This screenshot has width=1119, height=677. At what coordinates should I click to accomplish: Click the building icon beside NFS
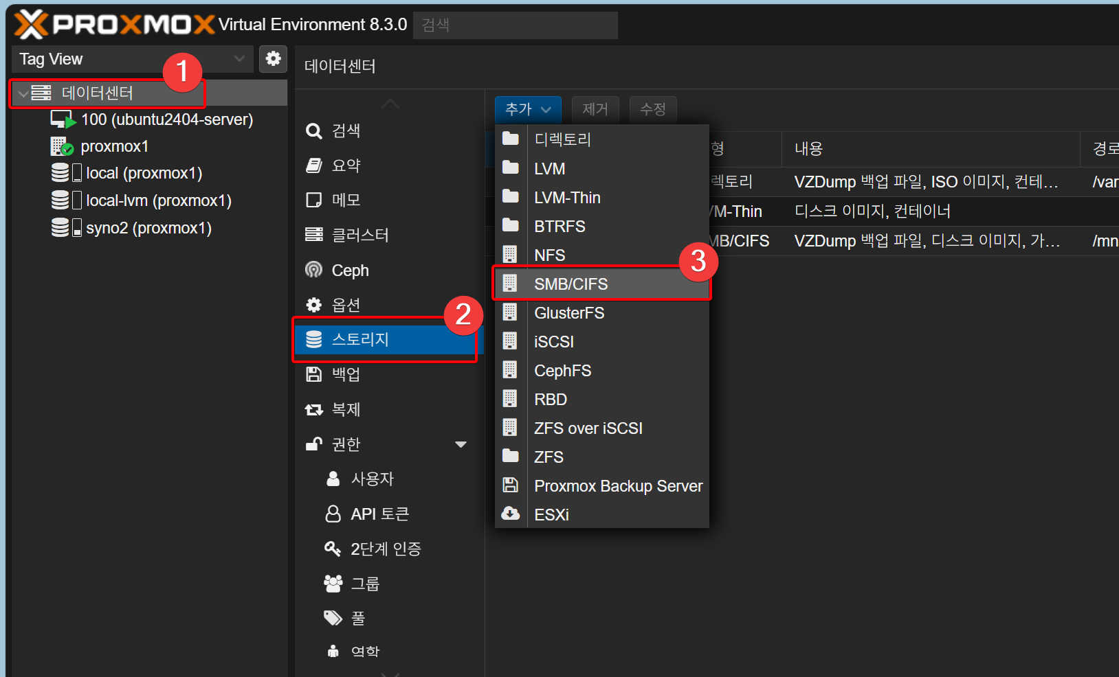pos(510,255)
